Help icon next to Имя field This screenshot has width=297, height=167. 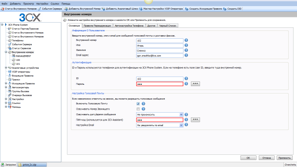pyautogui.click(x=186, y=45)
